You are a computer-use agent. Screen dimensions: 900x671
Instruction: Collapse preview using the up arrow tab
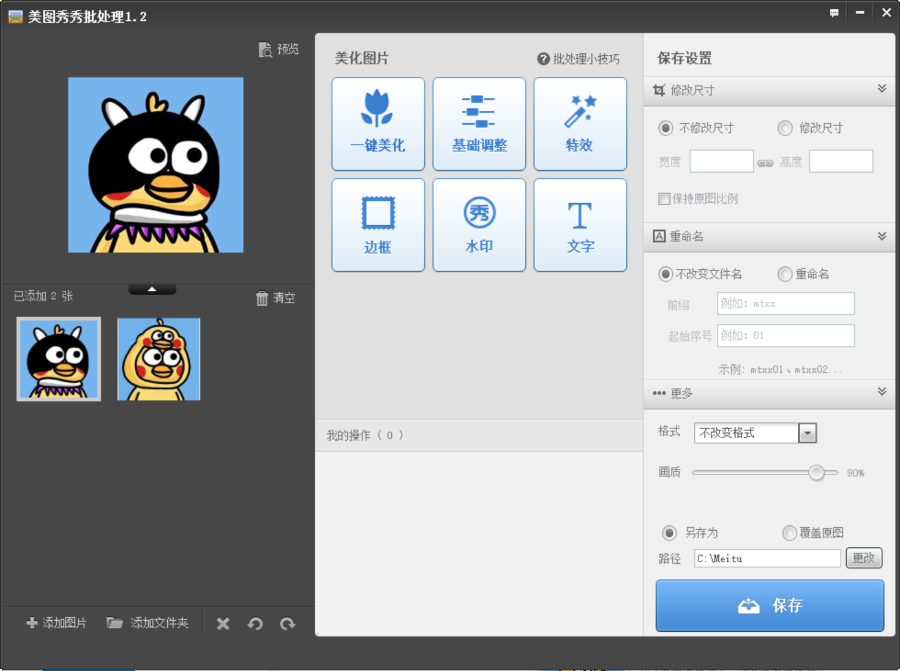click(x=152, y=289)
